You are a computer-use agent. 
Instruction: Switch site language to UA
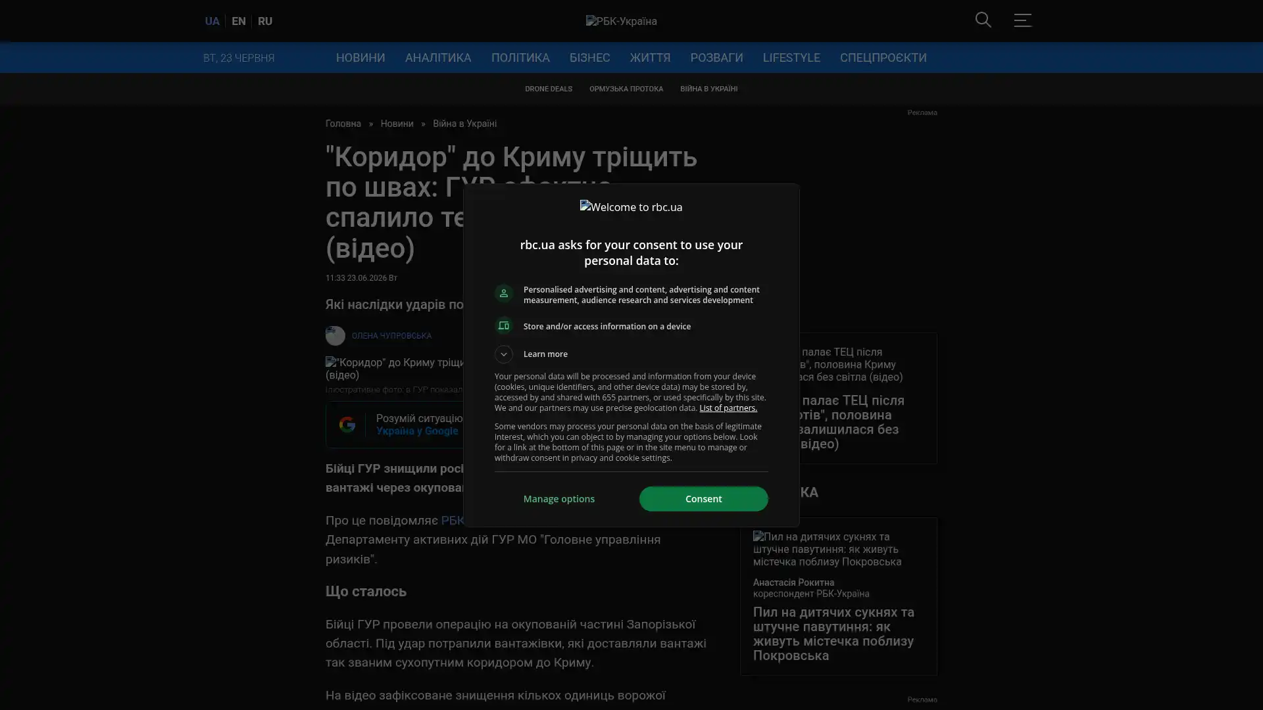pos(212,21)
